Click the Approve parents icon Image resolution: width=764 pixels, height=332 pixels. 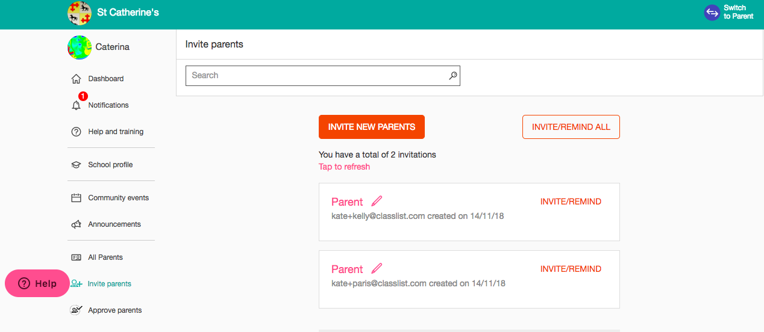point(76,310)
